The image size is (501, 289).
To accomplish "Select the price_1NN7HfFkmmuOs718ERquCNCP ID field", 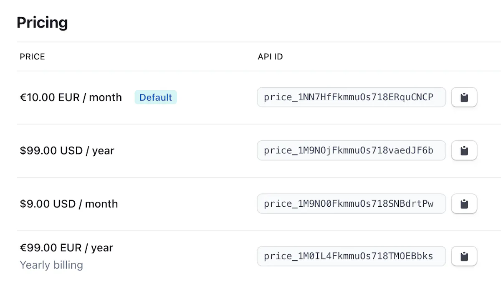I will [351, 97].
